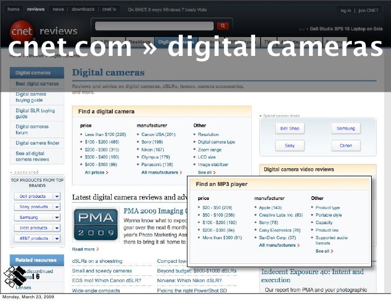Viewport: 391px width, 301px height.
Task: Open the Image stabilizer filter link
Action: pyautogui.click(x=213, y=164)
